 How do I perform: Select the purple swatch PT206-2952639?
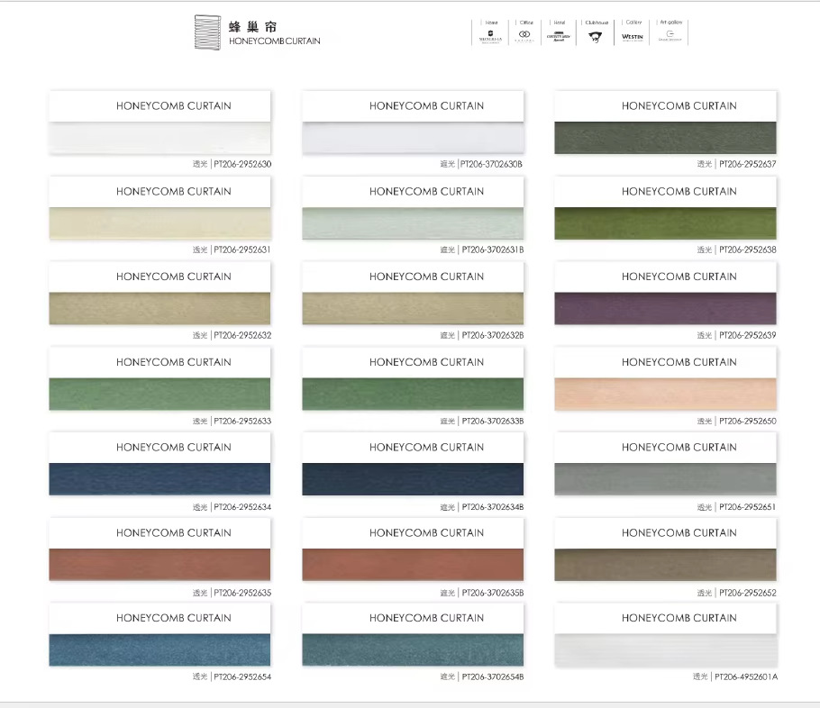point(665,308)
